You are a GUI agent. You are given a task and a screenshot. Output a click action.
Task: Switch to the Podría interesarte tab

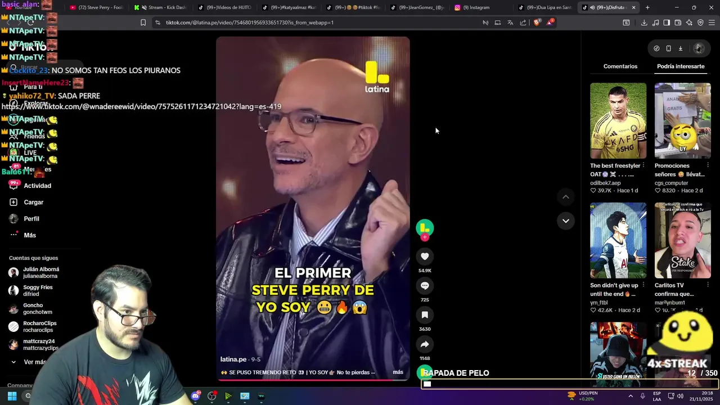[x=681, y=66]
